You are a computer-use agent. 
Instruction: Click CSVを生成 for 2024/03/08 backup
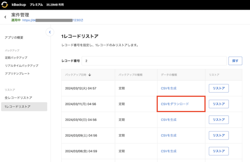tap(169, 151)
